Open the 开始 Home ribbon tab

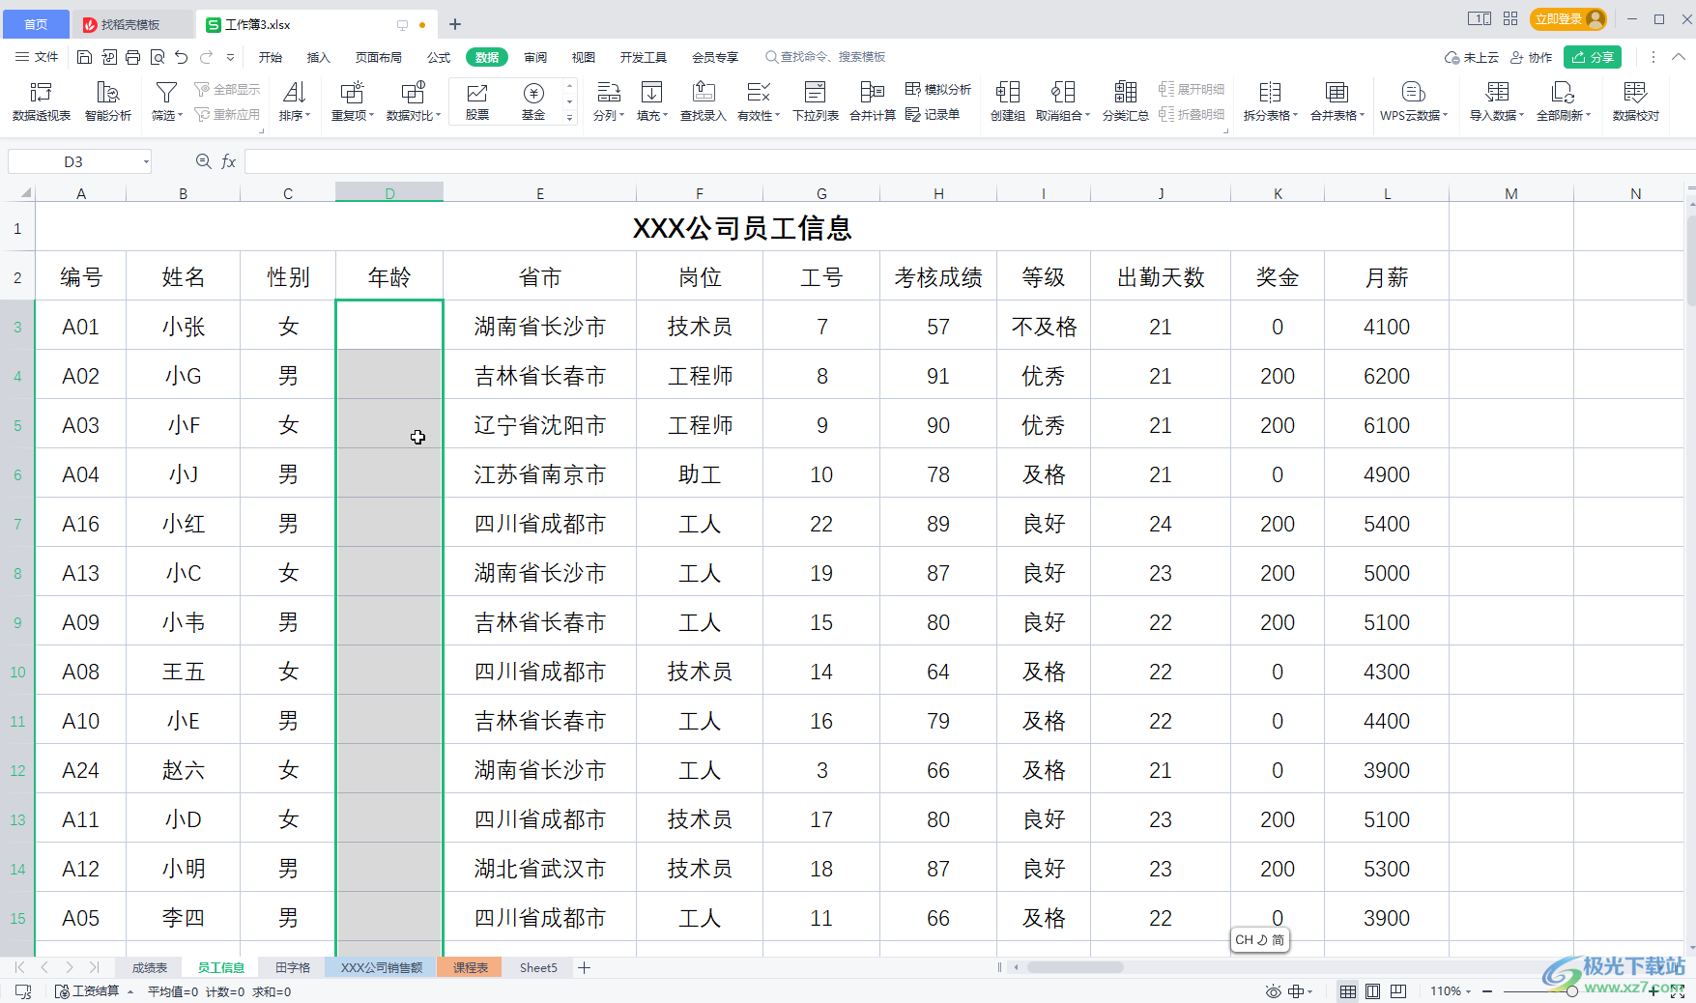point(271,57)
